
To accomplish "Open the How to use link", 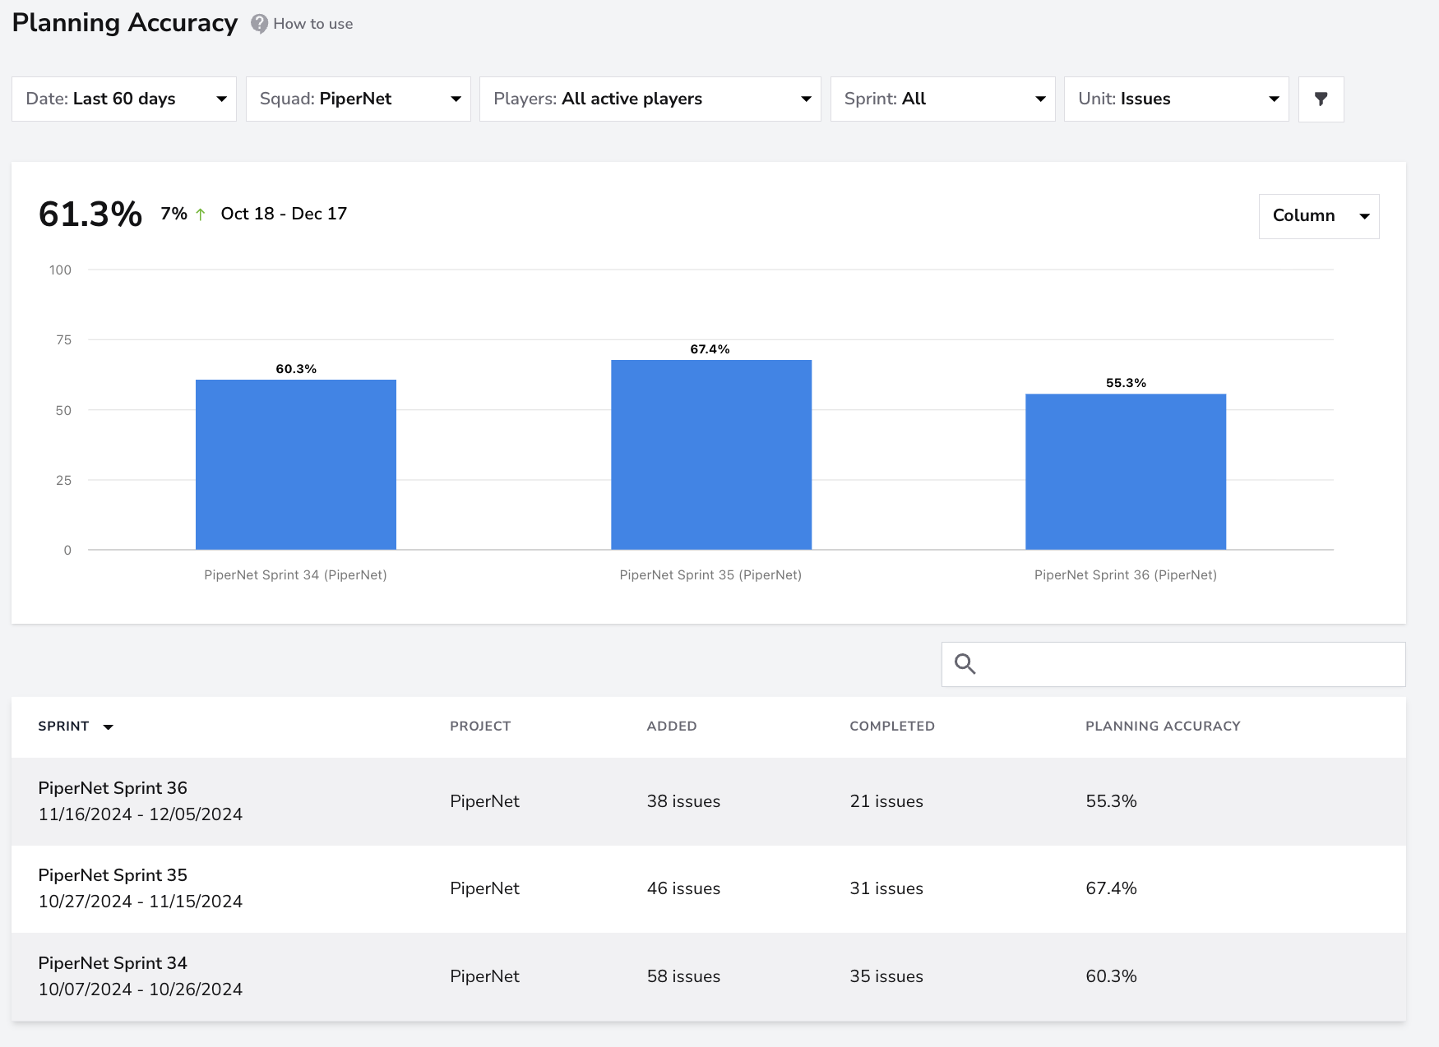I will click(312, 24).
